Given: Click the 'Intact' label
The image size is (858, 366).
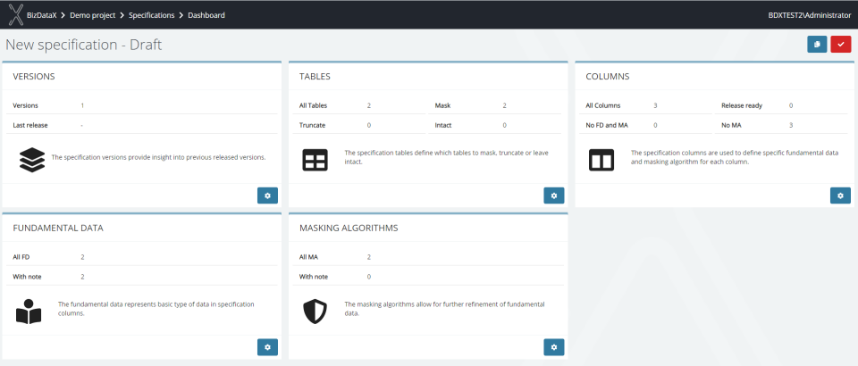Looking at the screenshot, I should tap(443, 125).
